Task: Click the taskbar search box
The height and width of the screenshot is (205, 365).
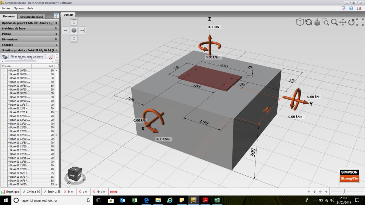Action: [x=52, y=200]
